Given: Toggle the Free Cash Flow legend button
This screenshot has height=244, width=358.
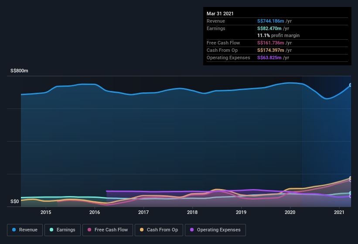Looking at the screenshot, I should 108,230.
